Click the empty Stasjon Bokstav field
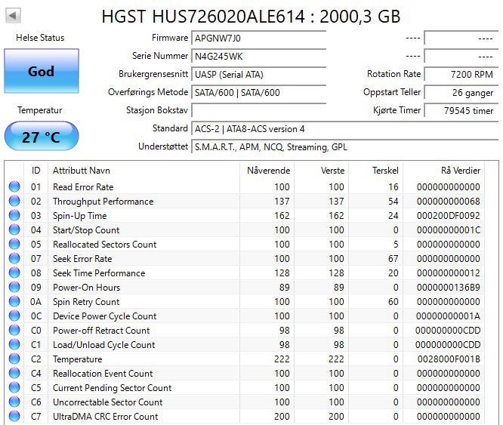 258,110
